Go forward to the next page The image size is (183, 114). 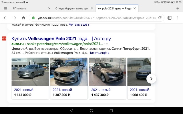(x=15, y=18)
